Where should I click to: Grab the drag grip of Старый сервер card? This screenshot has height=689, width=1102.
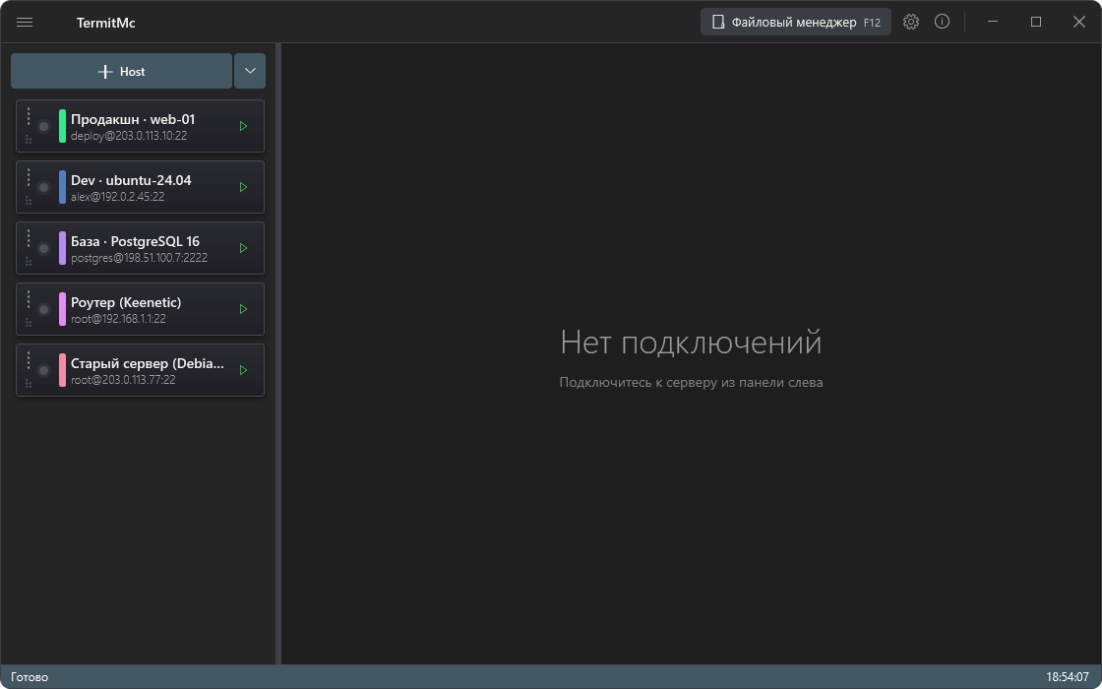point(29,384)
